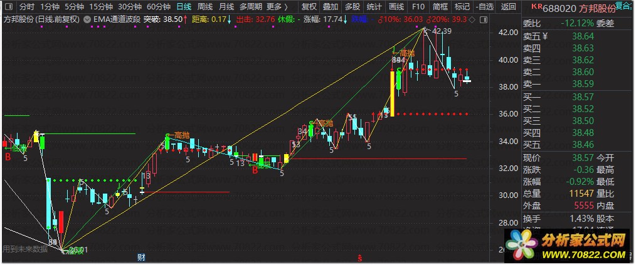Select the 60分钟 period tab

click(159, 6)
